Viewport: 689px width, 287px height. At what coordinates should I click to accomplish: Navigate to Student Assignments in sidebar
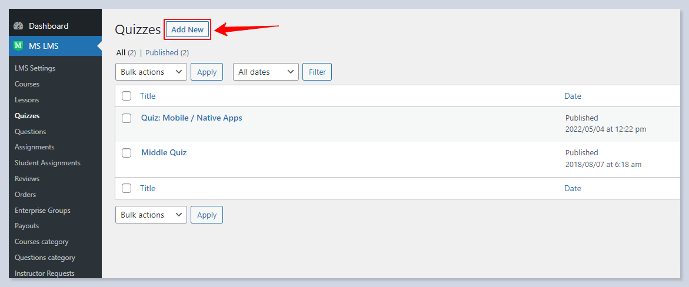(48, 163)
